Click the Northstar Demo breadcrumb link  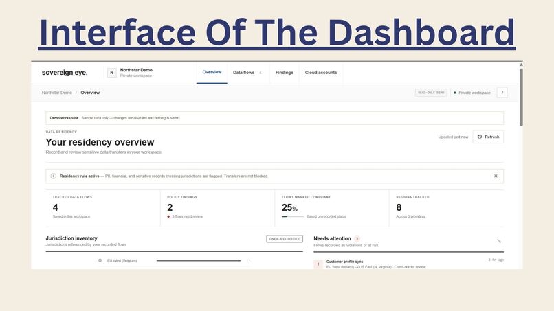[57, 93]
